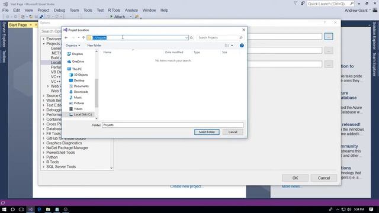The width and height of the screenshot is (379, 213).
Task: Sort by the Date modified column header
Action: pyautogui.click(x=174, y=52)
